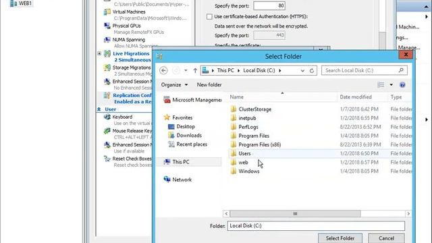
Task: Open the Help question mark icon
Action: pyautogui.click(x=402, y=85)
